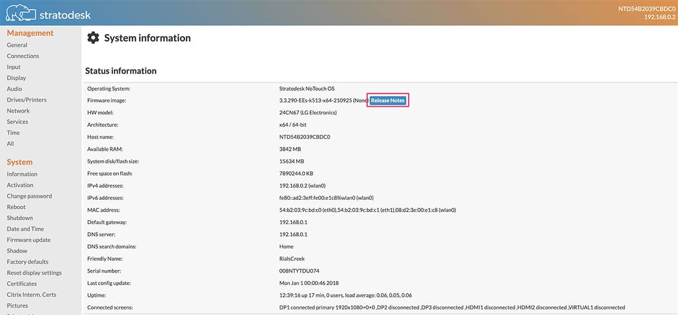Go to Change password

coord(29,196)
